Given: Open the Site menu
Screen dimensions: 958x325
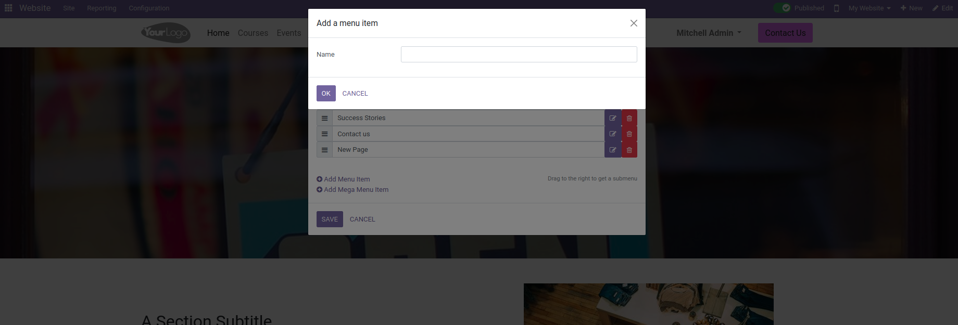Looking at the screenshot, I should point(69,8).
